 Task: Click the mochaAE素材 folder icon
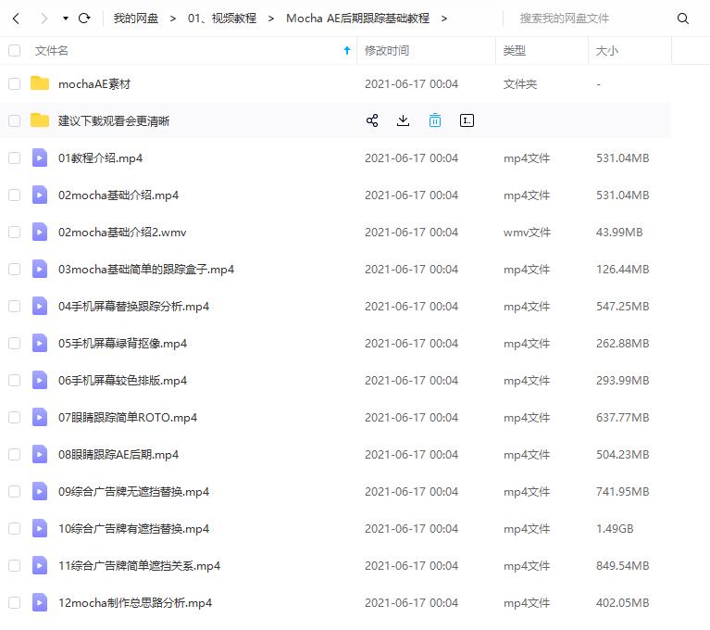[x=40, y=83]
